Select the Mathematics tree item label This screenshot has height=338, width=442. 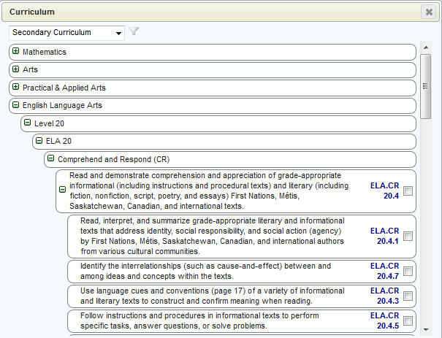point(45,52)
